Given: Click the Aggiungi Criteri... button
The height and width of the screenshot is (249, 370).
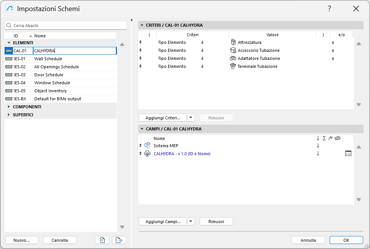Looking at the screenshot, I should 163,118.
